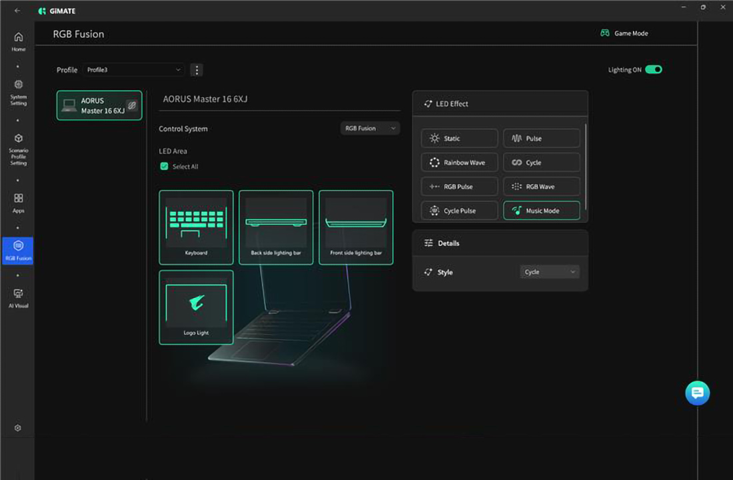Maximize the GiMATE window

703,7
